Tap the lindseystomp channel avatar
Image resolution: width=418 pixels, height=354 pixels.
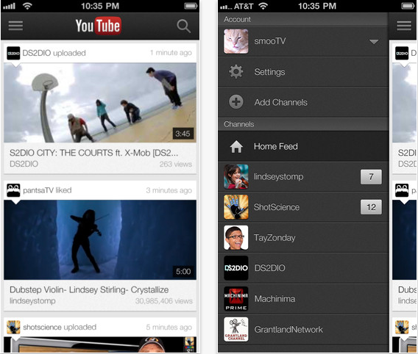pyautogui.click(x=236, y=176)
